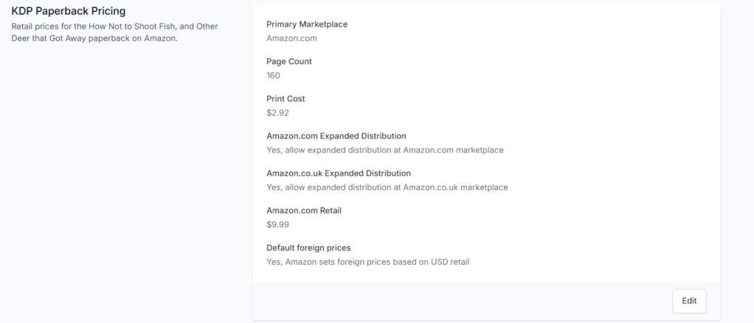Click the Edit button

coord(689,301)
